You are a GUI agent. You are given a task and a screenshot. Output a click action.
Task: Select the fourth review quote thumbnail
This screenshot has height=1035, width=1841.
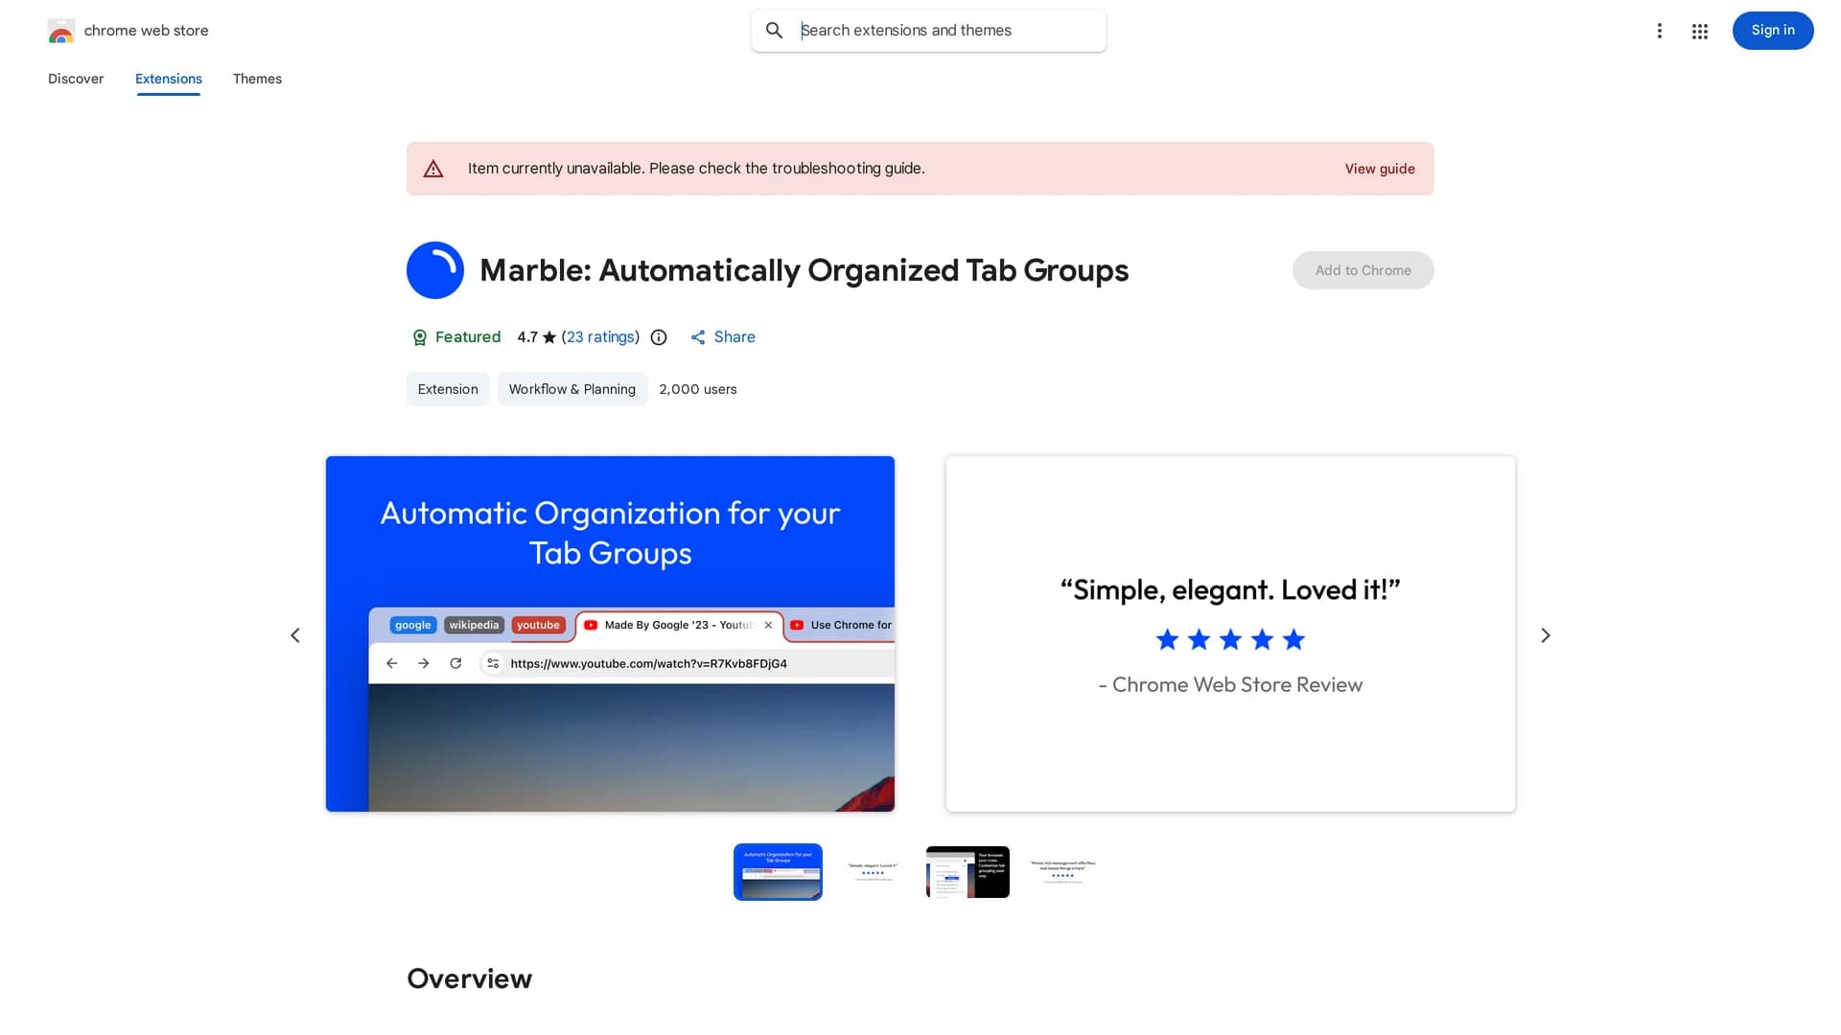[1062, 872]
